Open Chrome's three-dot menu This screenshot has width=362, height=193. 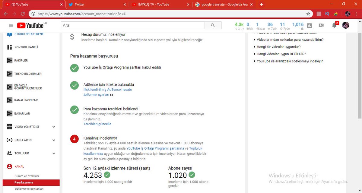click(357, 14)
